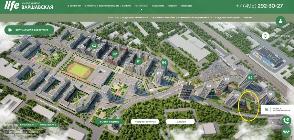Select building marker К2 on map

114,54
